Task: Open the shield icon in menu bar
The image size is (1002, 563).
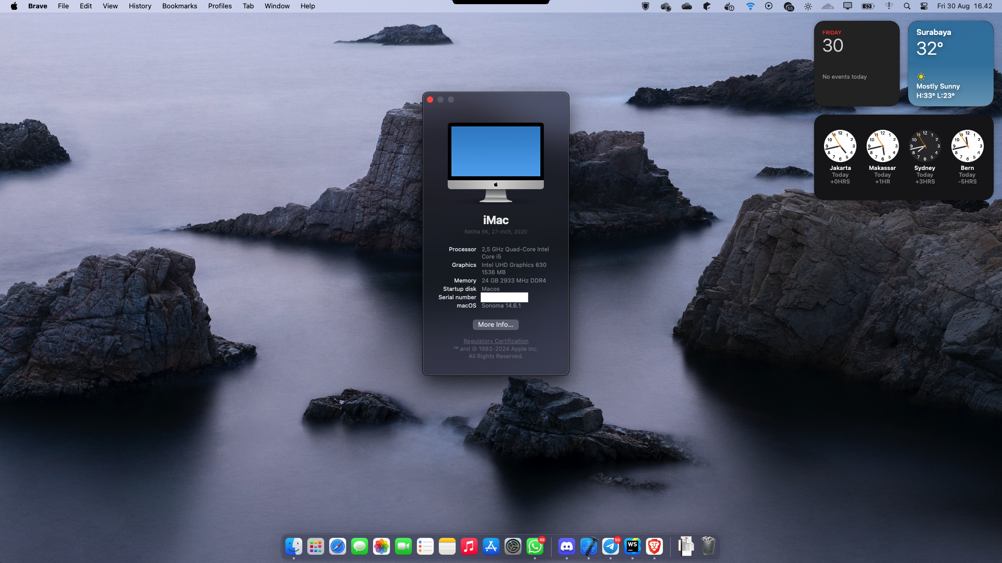Action: [646, 6]
